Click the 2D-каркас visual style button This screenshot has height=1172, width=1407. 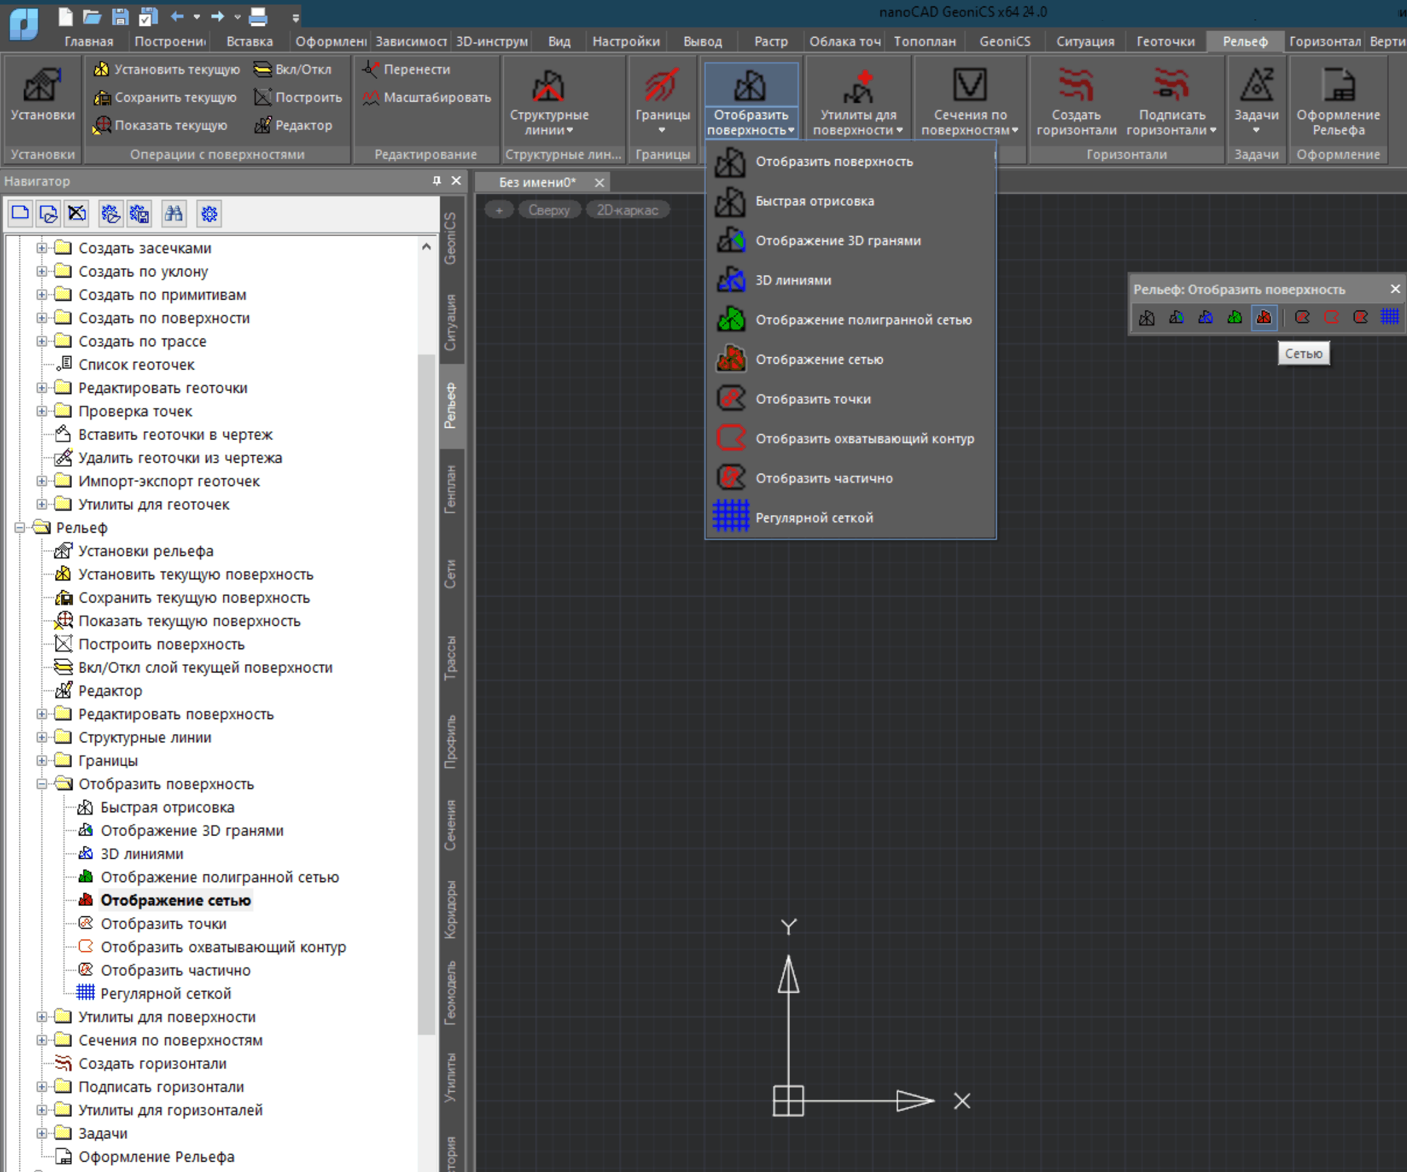pyautogui.click(x=627, y=210)
